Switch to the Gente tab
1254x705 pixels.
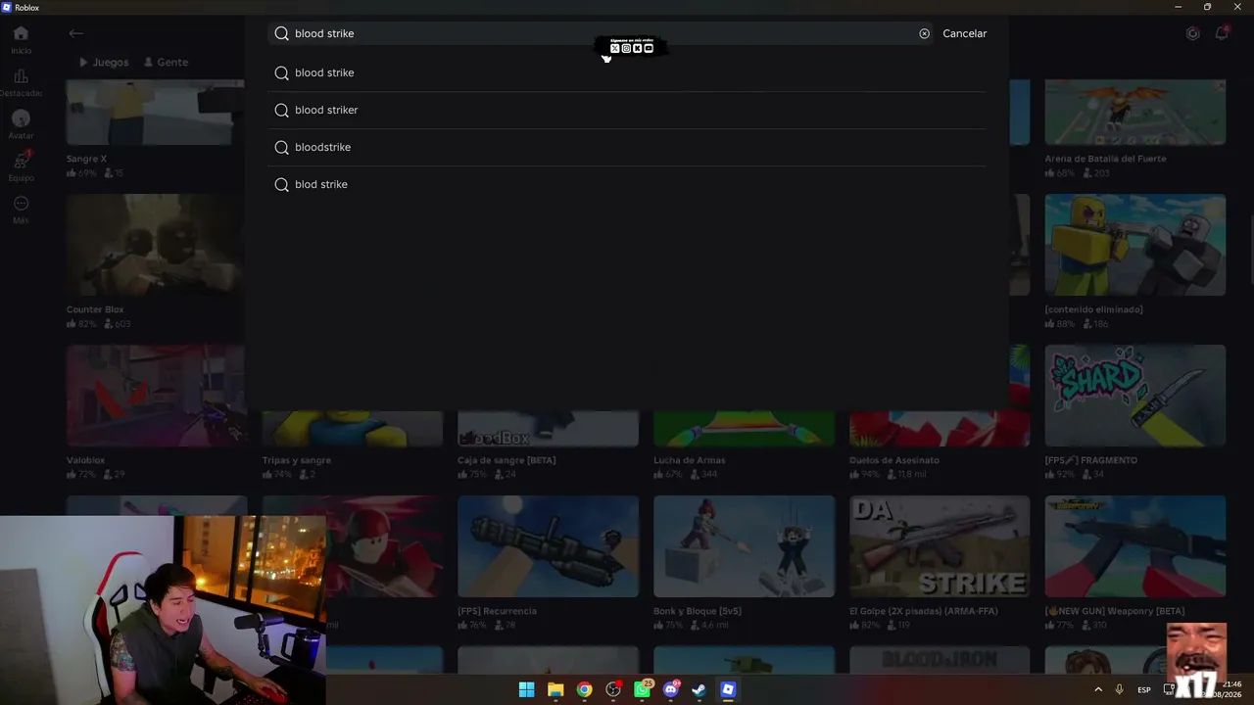click(x=166, y=62)
